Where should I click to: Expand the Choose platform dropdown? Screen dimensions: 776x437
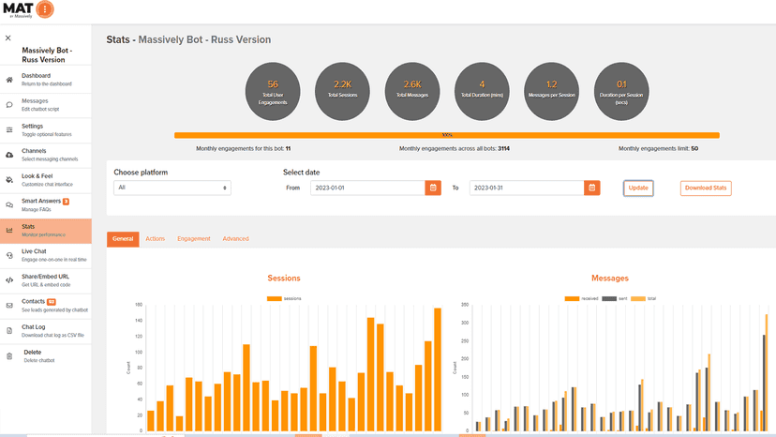pos(172,188)
